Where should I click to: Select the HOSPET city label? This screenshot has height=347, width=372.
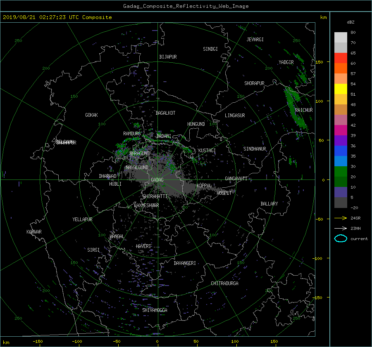pyautogui.click(x=224, y=193)
